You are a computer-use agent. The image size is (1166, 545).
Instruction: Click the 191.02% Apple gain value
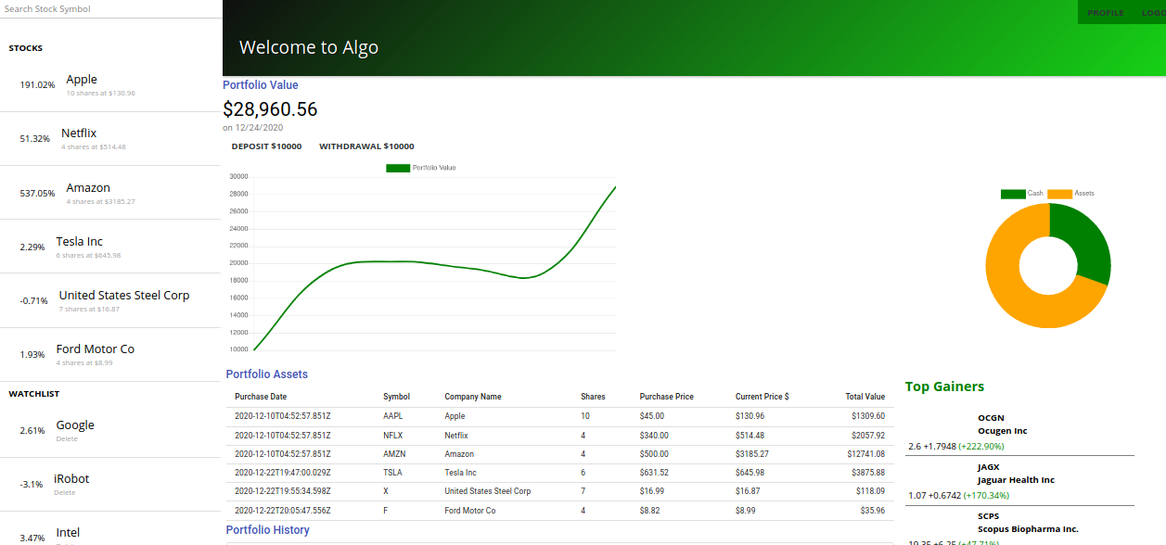pyautogui.click(x=38, y=85)
